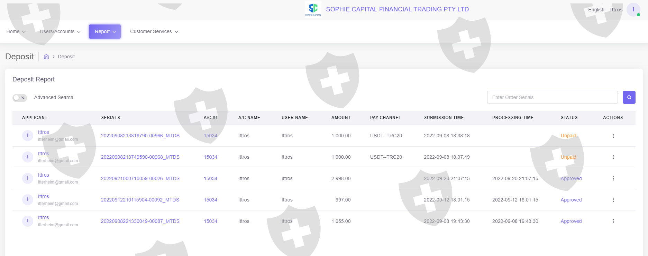648x256 pixels.
Task: Click the PROCESSING TIME column header
Action: coord(513,118)
